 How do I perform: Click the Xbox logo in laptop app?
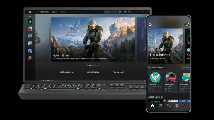[x=30, y=12]
